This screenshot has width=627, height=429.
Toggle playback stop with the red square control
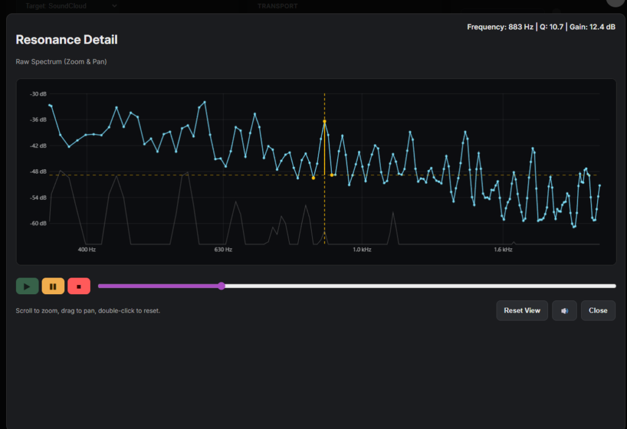coord(78,286)
